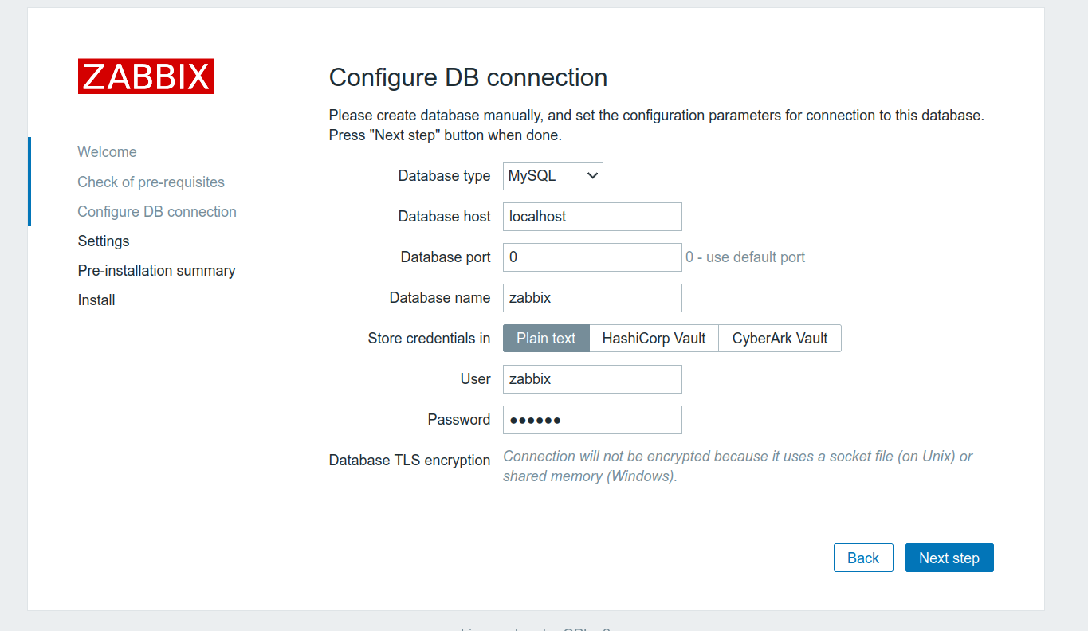Focus the User input field
Screen dimensions: 1088x631
click(x=592, y=379)
